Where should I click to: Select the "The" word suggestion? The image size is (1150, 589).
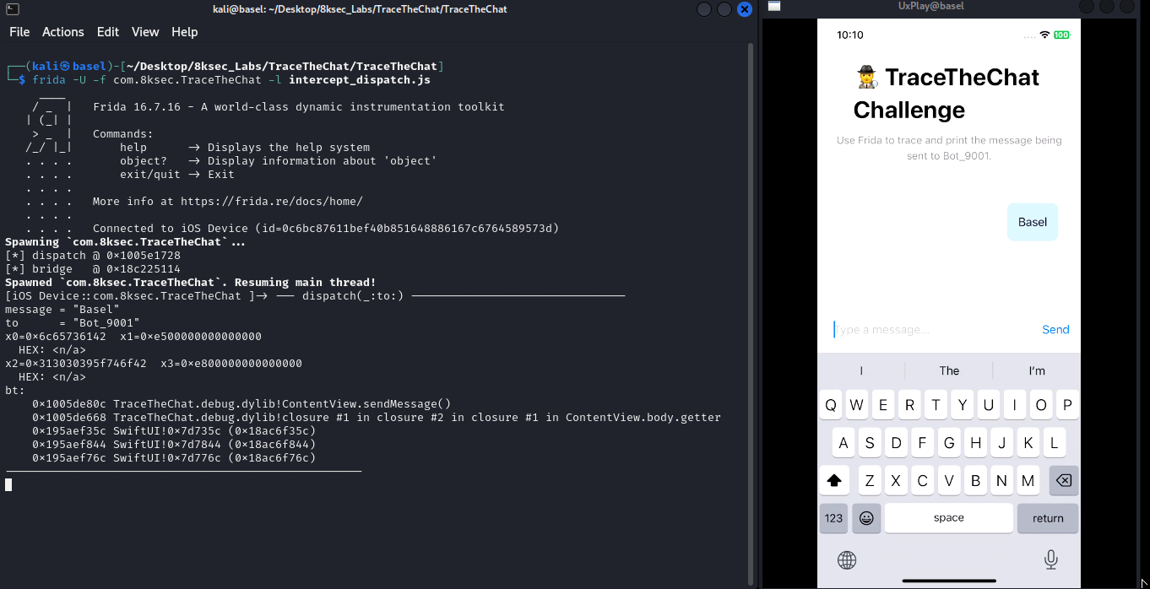click(x=949, y=370)
